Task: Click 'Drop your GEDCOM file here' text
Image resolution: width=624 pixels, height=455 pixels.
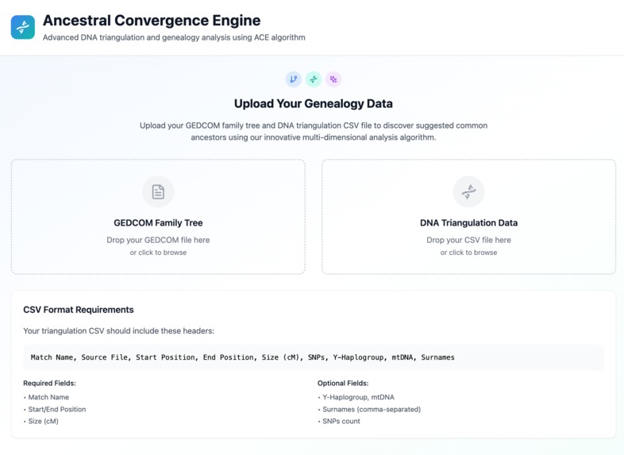Action: point(158,240)
